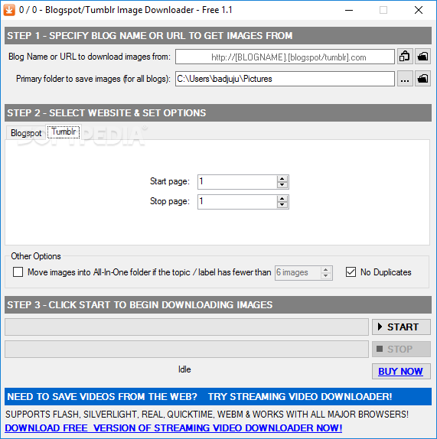This screenshot has height=439, width=437.
Task: Click the Stop page number field
Action: (x=237, y=202)
